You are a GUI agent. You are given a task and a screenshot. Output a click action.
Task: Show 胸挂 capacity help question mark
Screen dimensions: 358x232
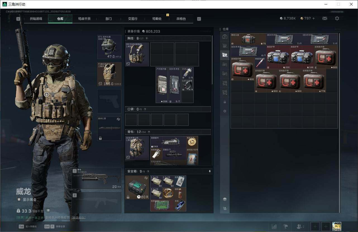click(x=147, y=38)
